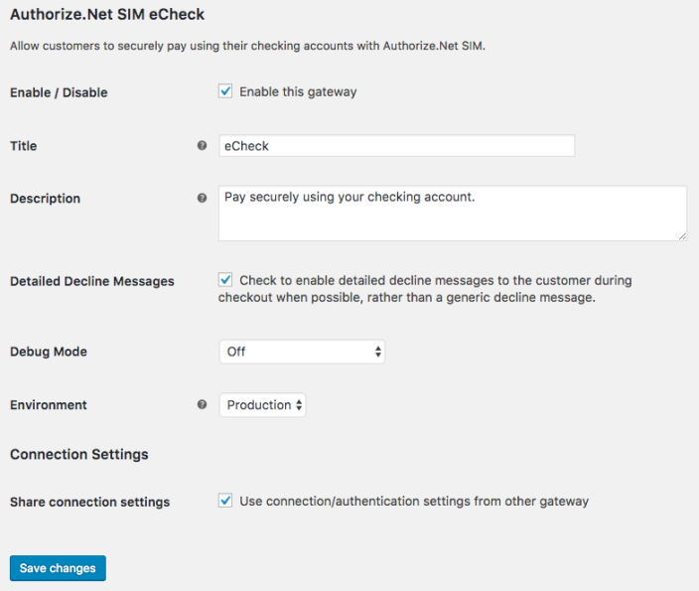
Task: Click the Debug Mode label
Action: [49, 352]
